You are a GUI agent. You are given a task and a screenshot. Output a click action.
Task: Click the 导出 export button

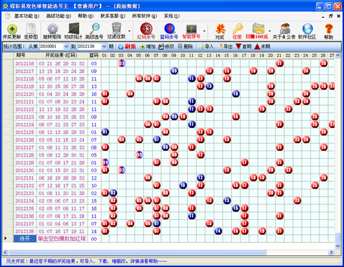pos(225,47)
